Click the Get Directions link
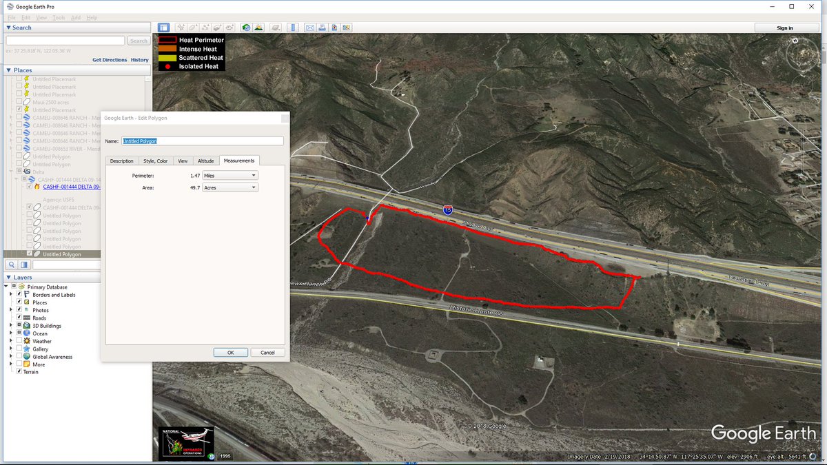The height and width of the screenshot is (465, 827). point(110,60)
